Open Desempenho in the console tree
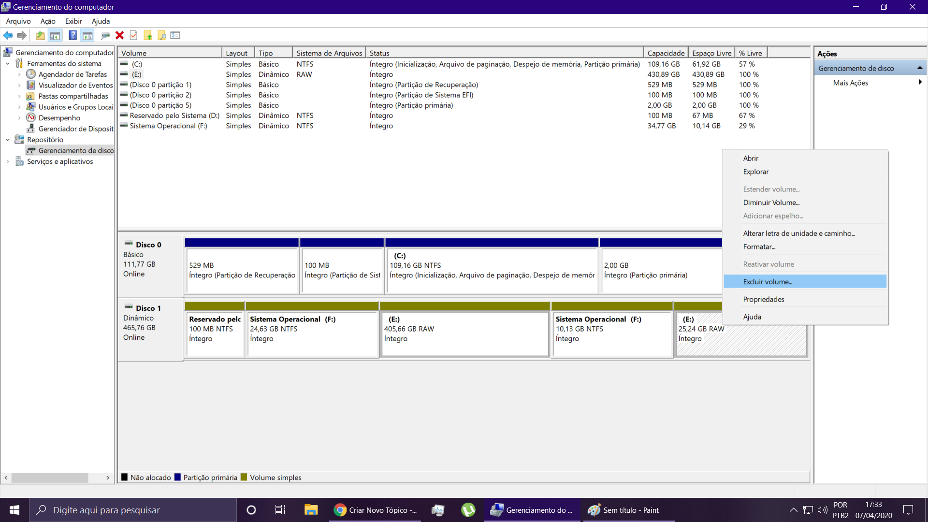 [x=59, y=118]
